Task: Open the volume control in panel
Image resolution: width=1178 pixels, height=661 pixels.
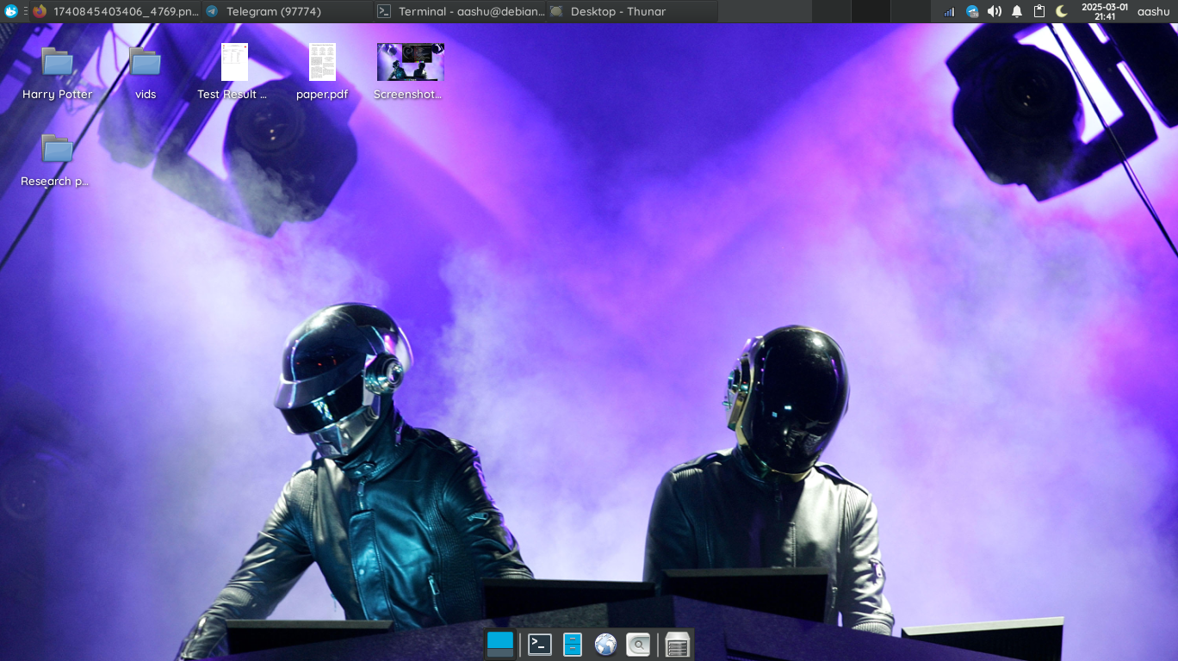Action: [x=995, y=12]
